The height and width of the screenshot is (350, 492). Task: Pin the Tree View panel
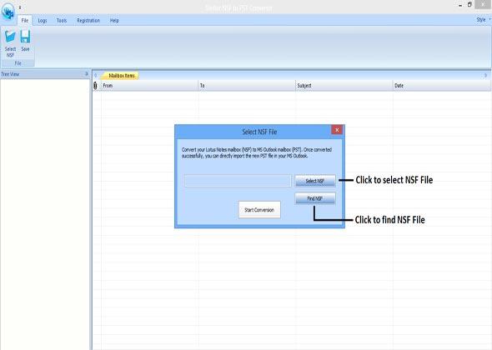86,74
